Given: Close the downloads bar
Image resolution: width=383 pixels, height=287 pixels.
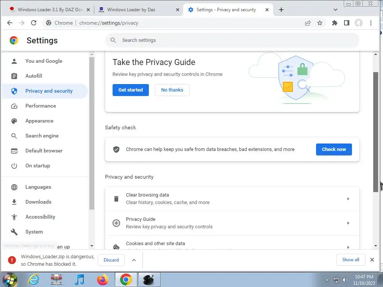Looking at the screenshot, I should coord(372,260).
